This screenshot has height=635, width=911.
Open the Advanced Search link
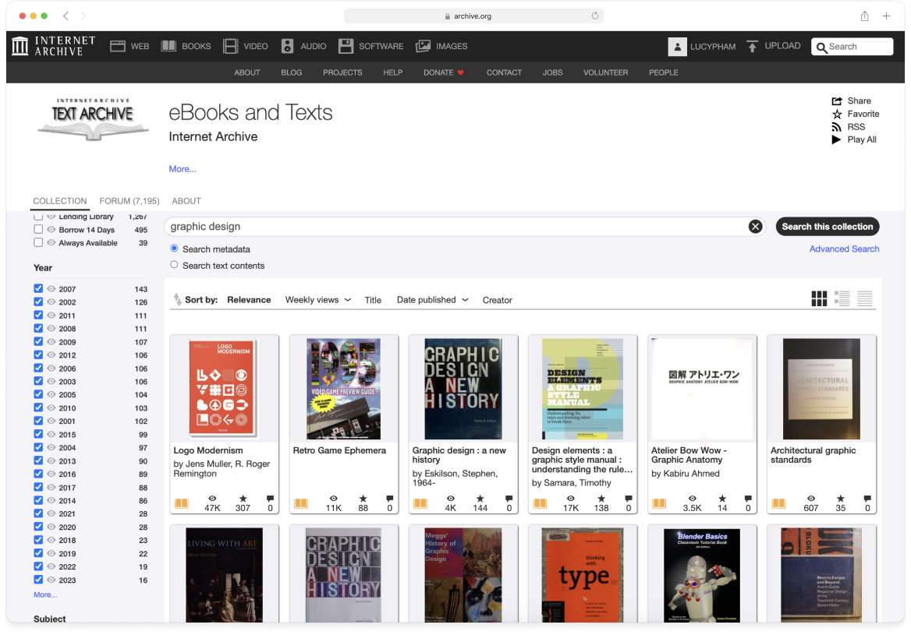tap(844, 249)
